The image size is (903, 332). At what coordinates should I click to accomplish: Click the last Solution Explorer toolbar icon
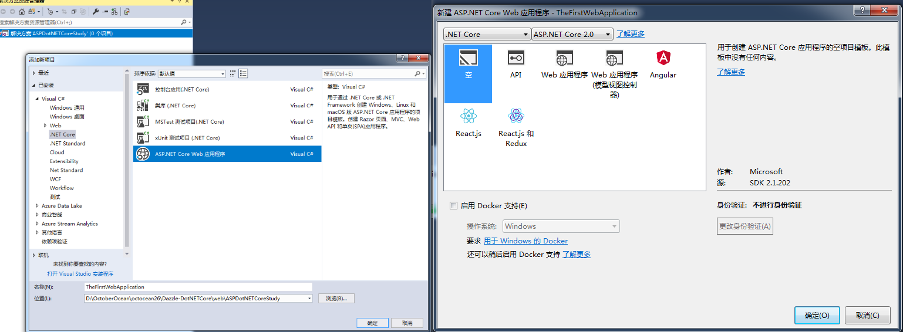coord(127,11)
